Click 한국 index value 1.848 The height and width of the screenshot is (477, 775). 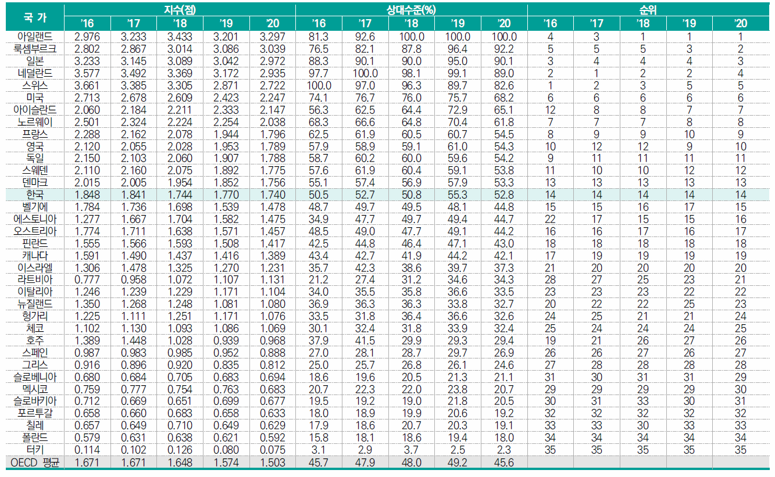pos(87,194)
